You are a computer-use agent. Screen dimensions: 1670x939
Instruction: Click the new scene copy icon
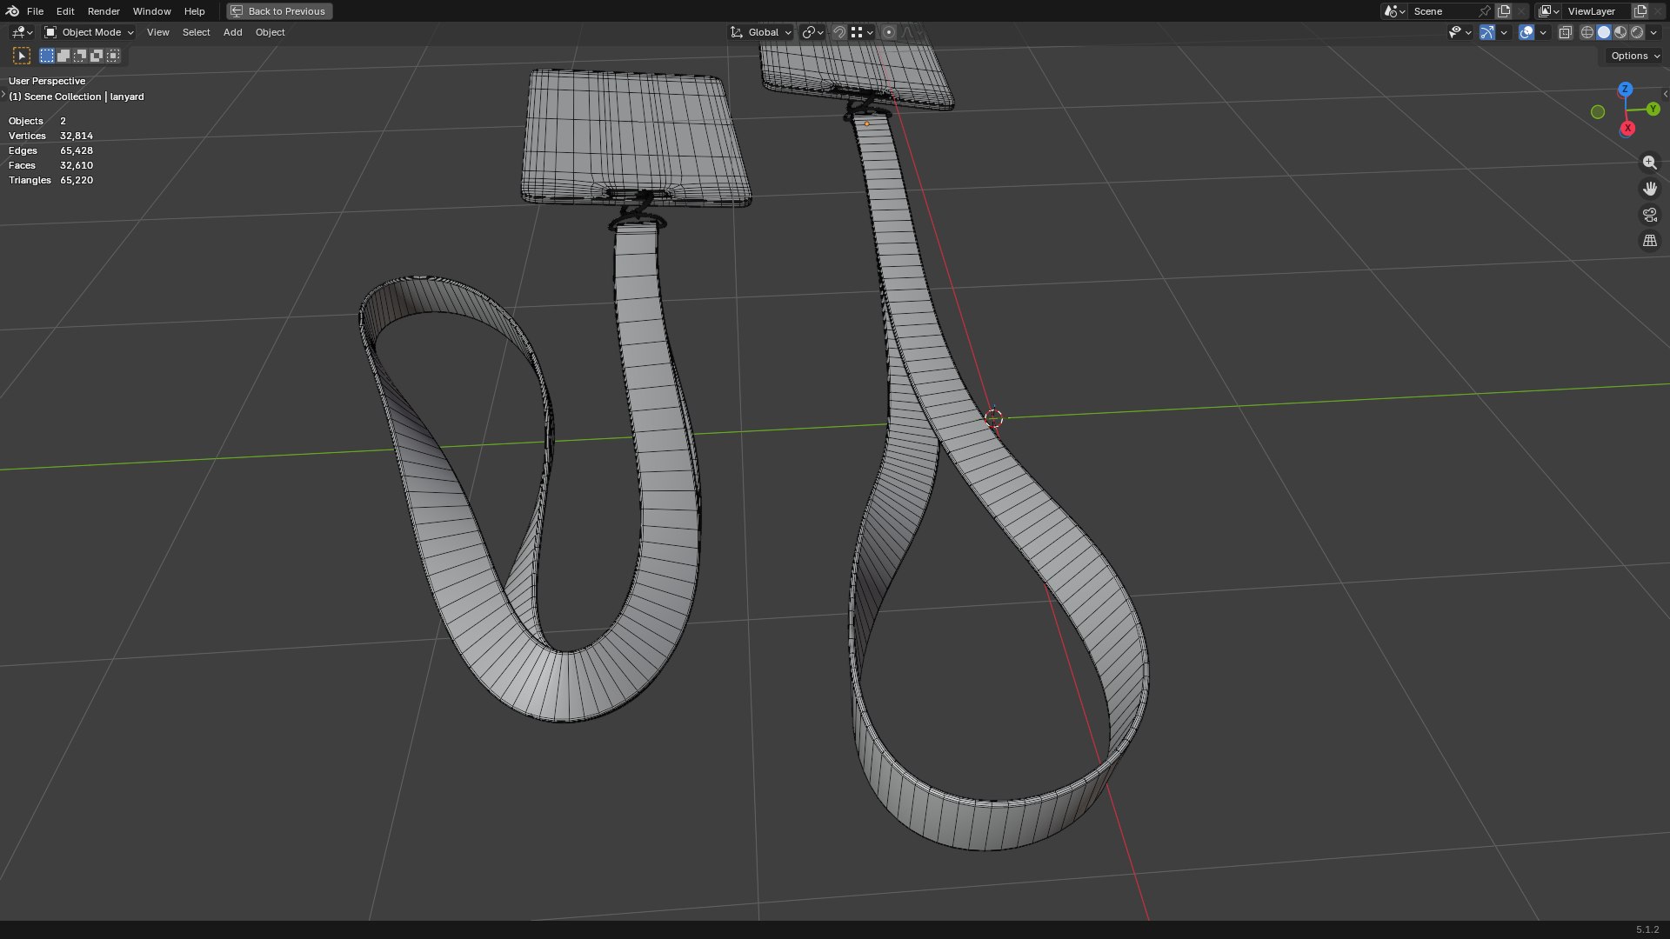click(x=1504, y=11)
